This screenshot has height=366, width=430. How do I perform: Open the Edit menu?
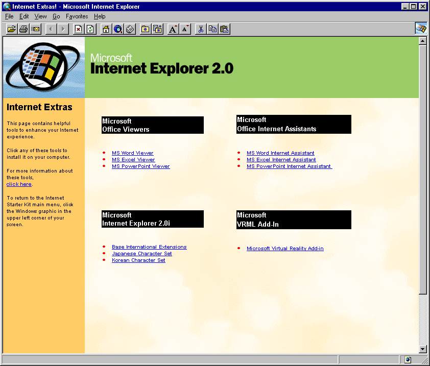tap(24, 16)
